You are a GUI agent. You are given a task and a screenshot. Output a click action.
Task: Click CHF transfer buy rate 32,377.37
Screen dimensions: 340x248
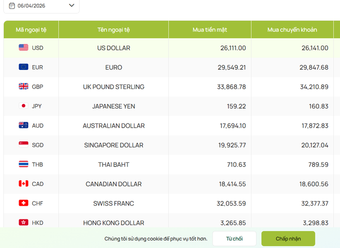[x=315, y=203]
